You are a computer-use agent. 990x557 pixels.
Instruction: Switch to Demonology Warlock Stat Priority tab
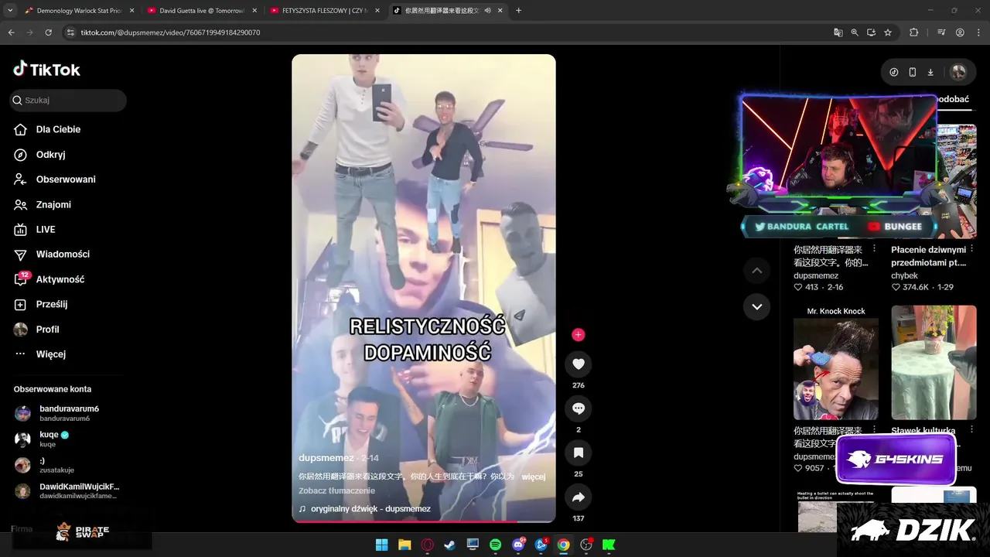click(x=78, y=11)
